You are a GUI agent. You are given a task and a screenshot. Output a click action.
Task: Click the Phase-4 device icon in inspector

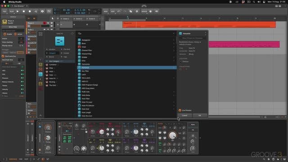[4, 22]
